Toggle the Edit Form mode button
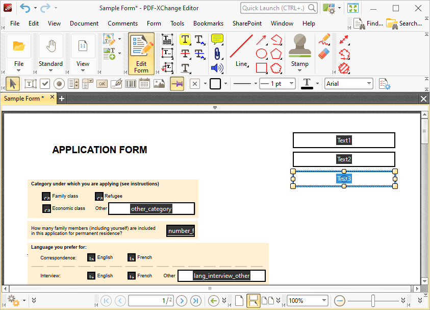This screenshot has width=430, height=310. [x=141, y=54]
